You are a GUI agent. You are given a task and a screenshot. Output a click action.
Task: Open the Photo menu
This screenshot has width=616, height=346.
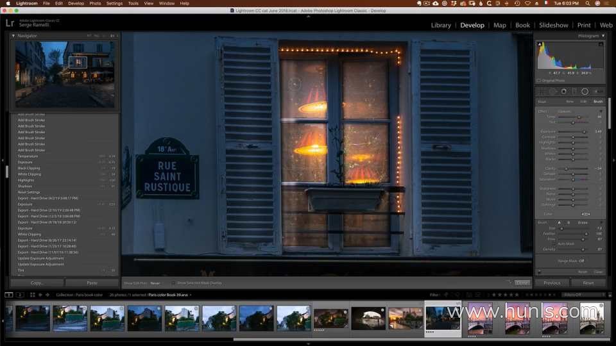tap(95, 3)
